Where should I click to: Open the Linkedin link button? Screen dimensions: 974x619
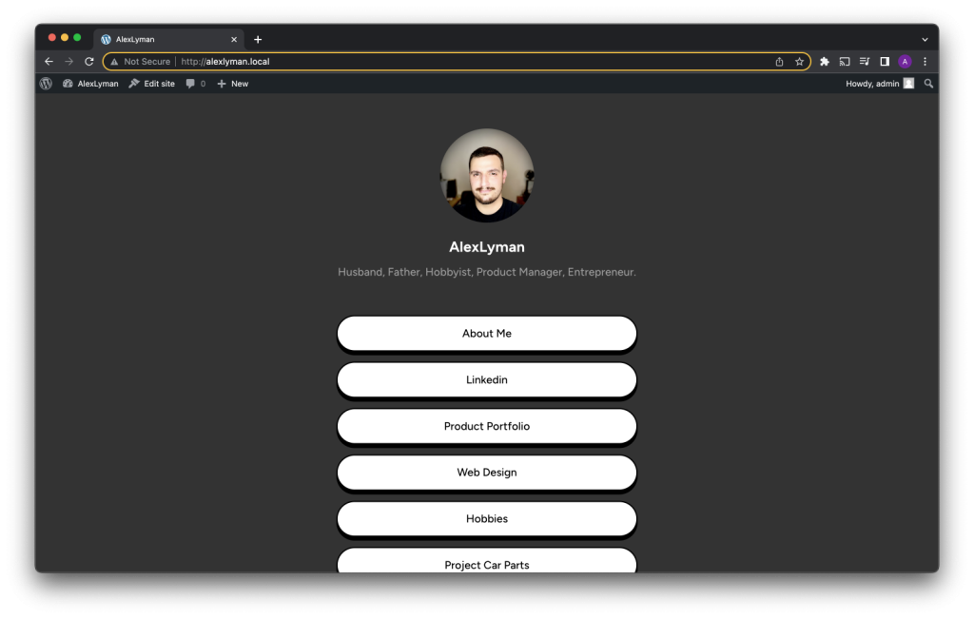[487, 380]
